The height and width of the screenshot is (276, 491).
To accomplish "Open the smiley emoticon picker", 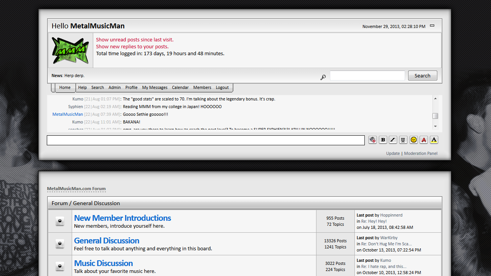I will [414, 140].
